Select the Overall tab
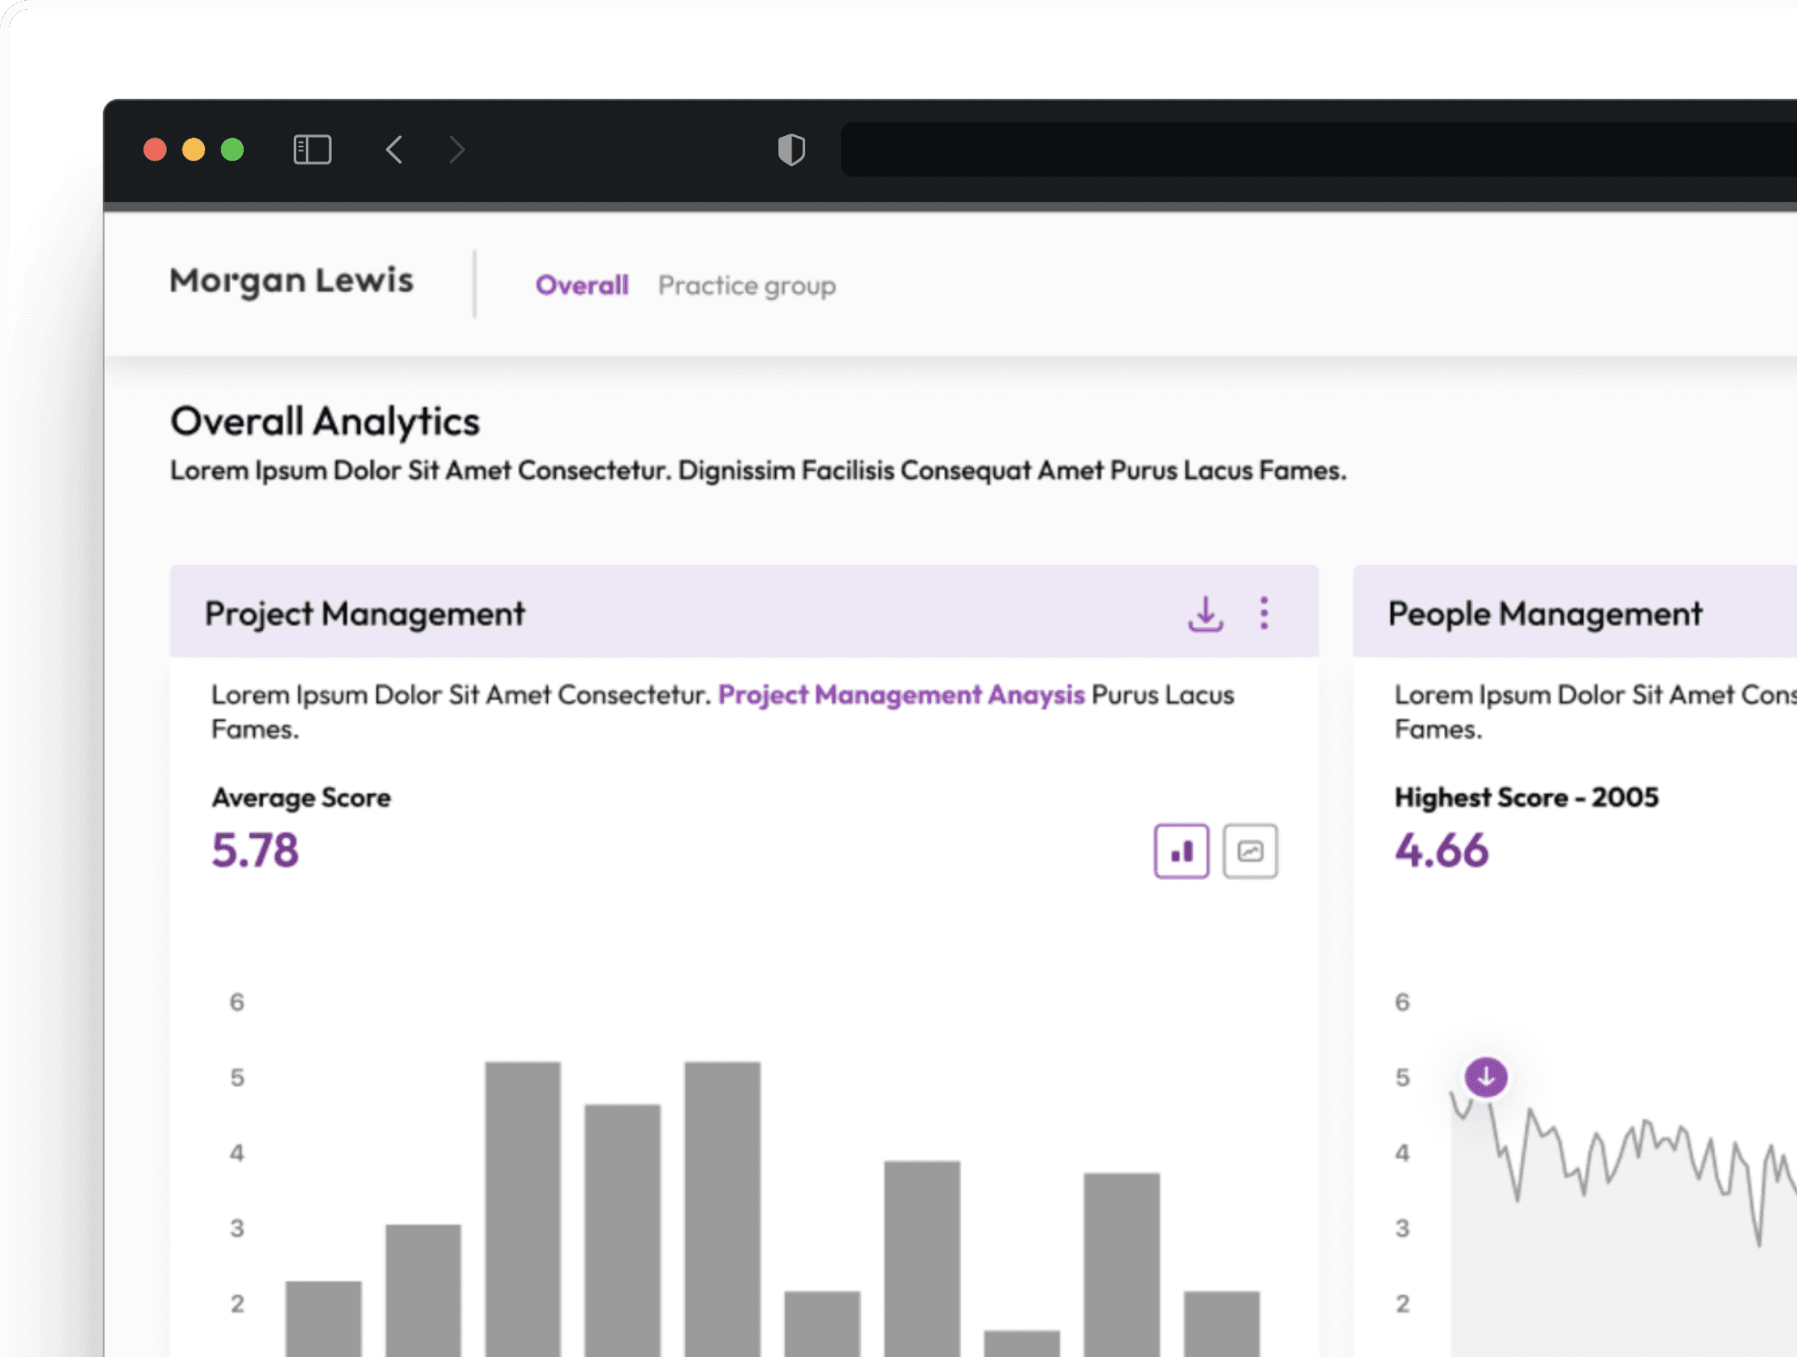Screen dimensions: 1797x1357 582,285
